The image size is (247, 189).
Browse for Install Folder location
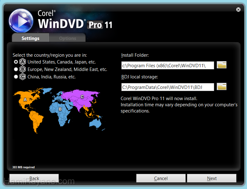point(222,65)
